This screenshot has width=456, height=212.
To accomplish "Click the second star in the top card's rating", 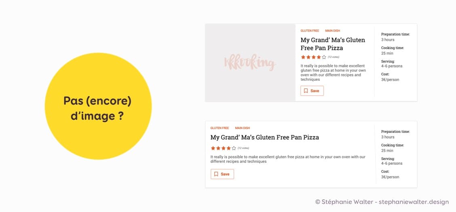I will [x=308, y=57].
